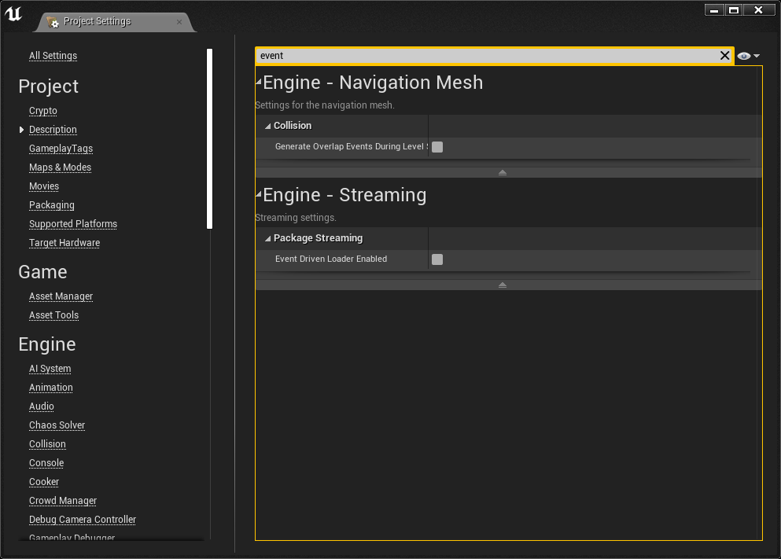Show advanced options under Package Streaming
This screenshot has width=781, height=559.
pyautogui.click(x=503, y=285)
